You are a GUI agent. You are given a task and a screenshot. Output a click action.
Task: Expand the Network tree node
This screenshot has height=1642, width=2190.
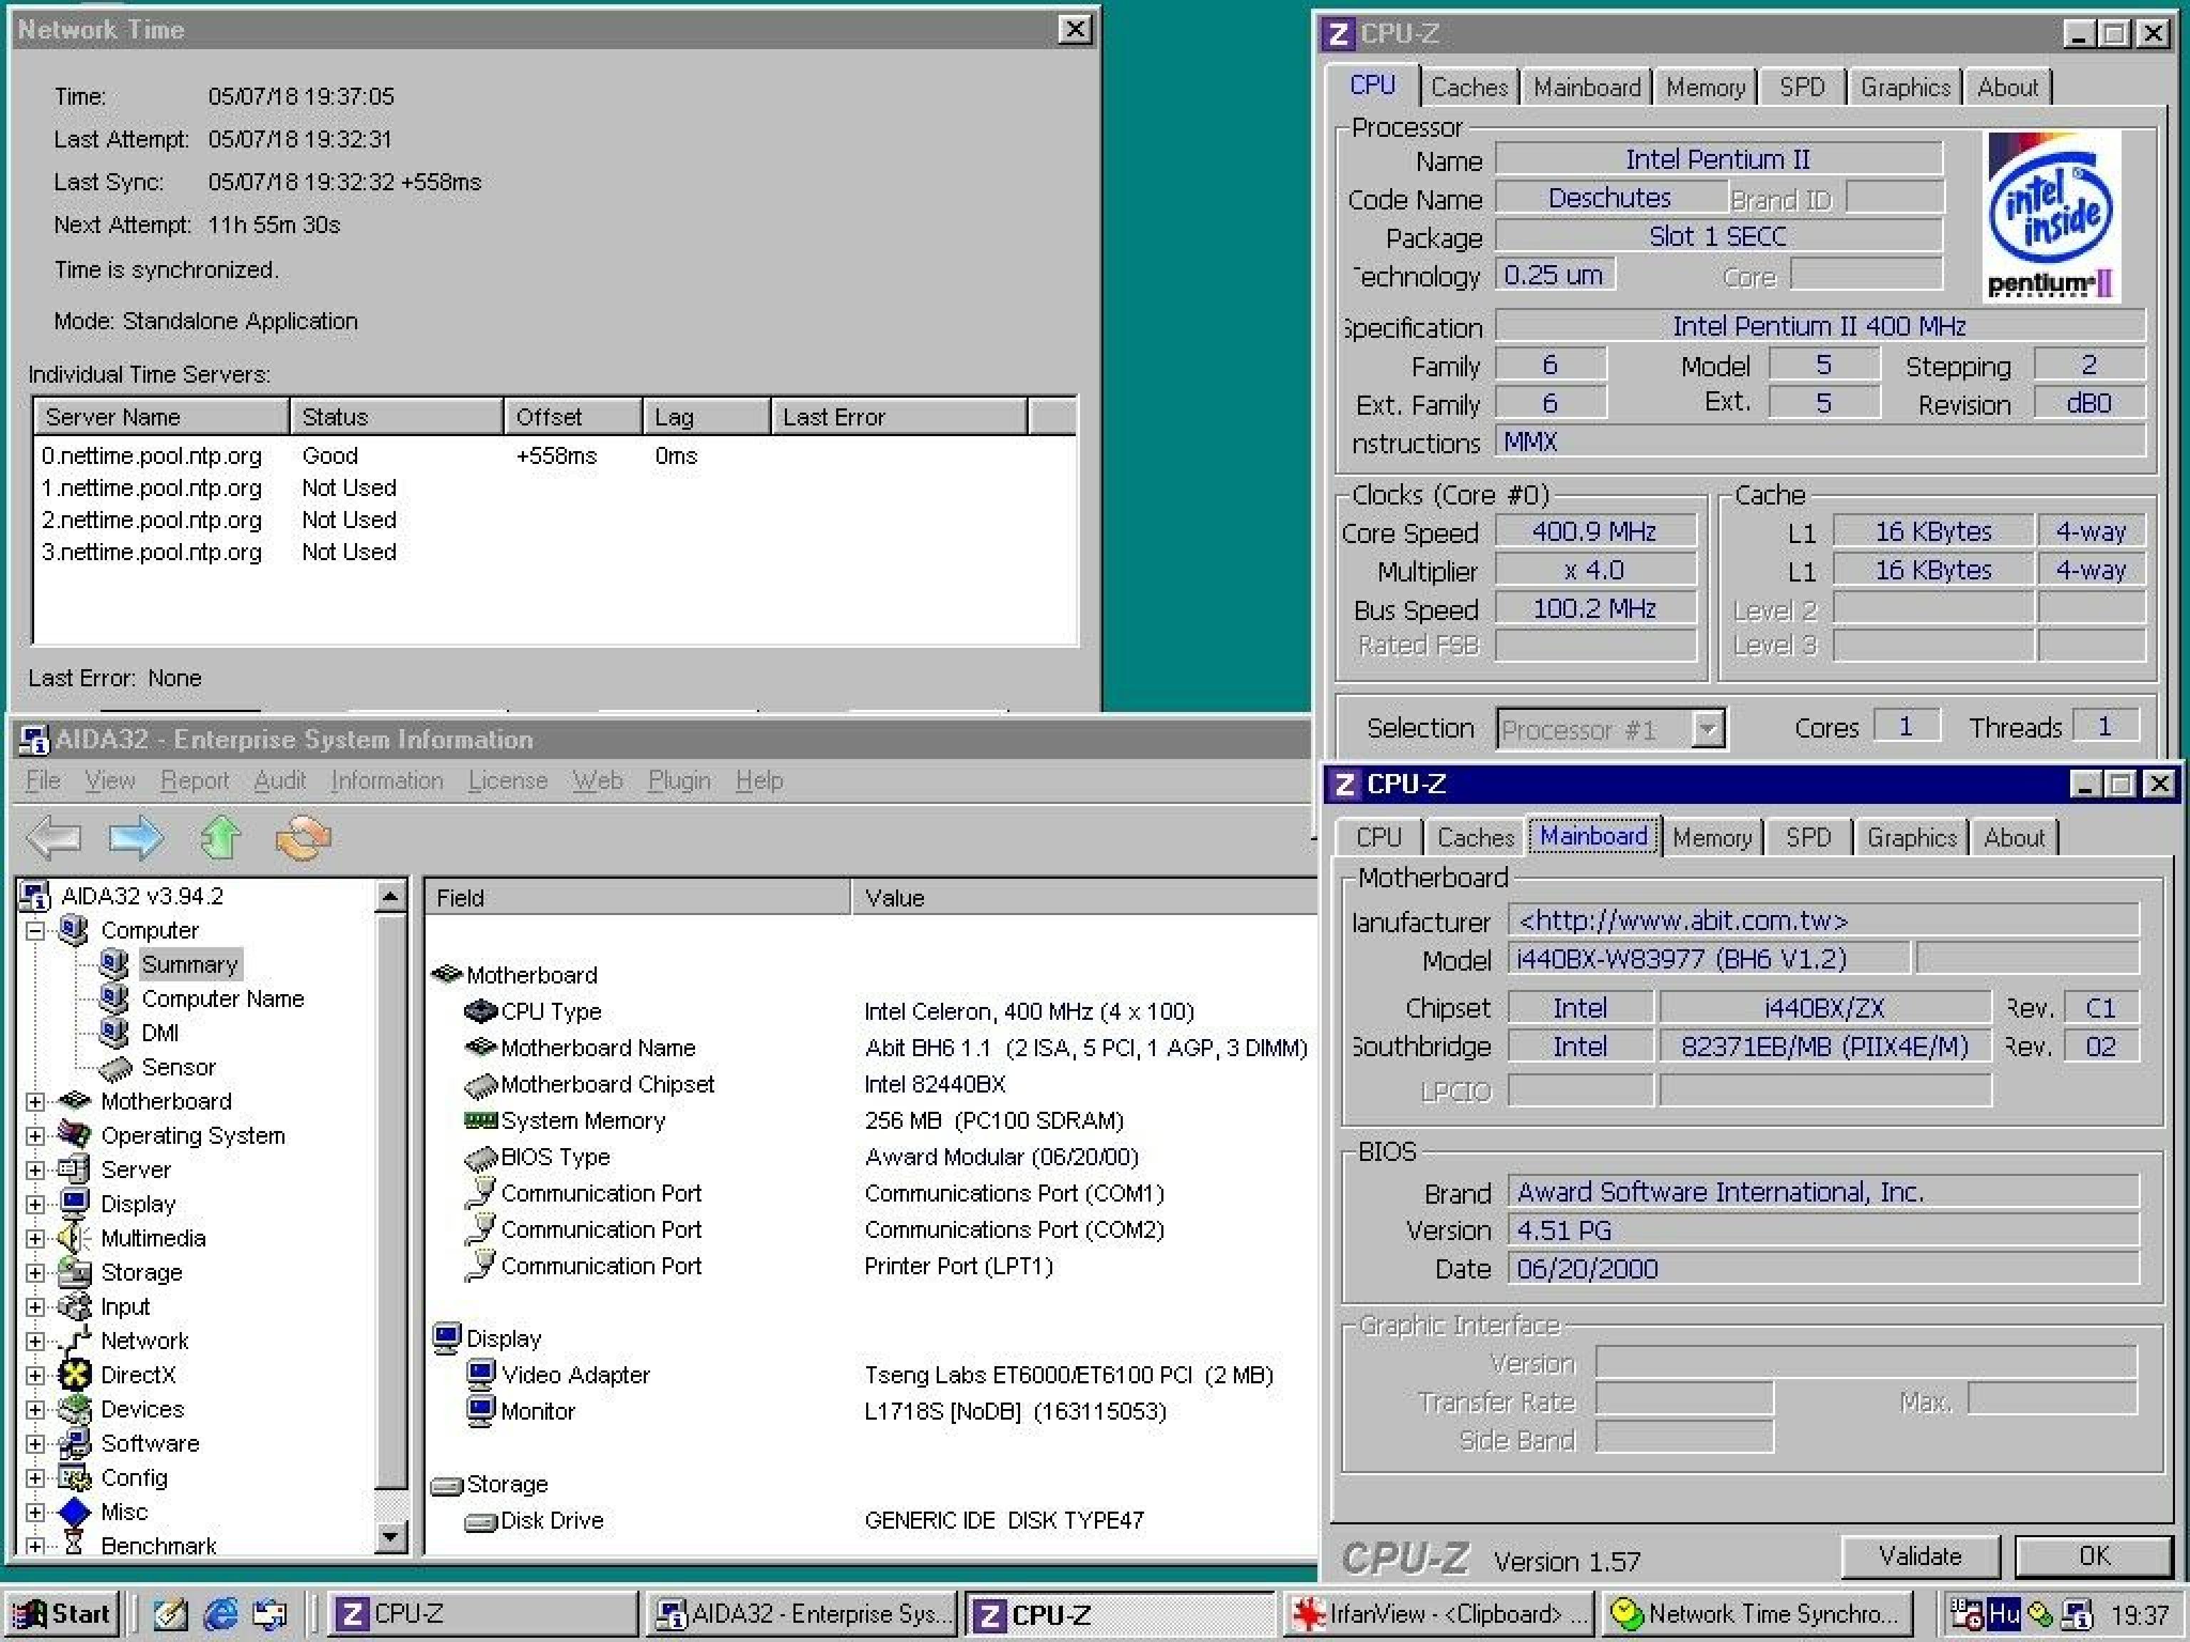tap(35, 1341)
